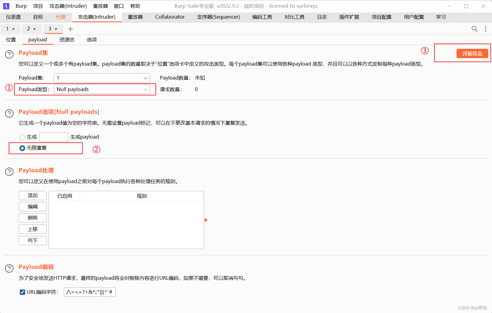This screenshot has width=492, height=313.
Task: Open the 窗口 menu
Action: pos(119,6)
